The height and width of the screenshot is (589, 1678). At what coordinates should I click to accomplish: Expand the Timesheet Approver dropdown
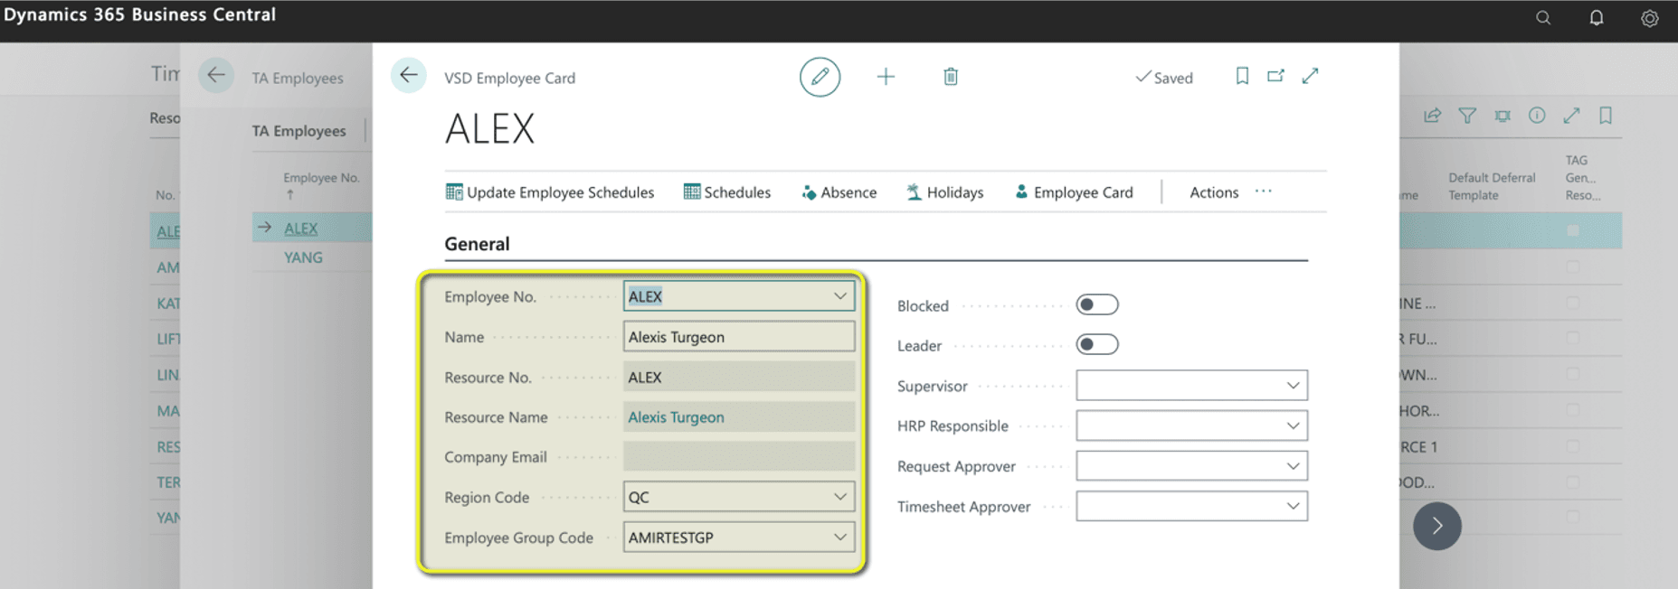(x=1293, y=507)
